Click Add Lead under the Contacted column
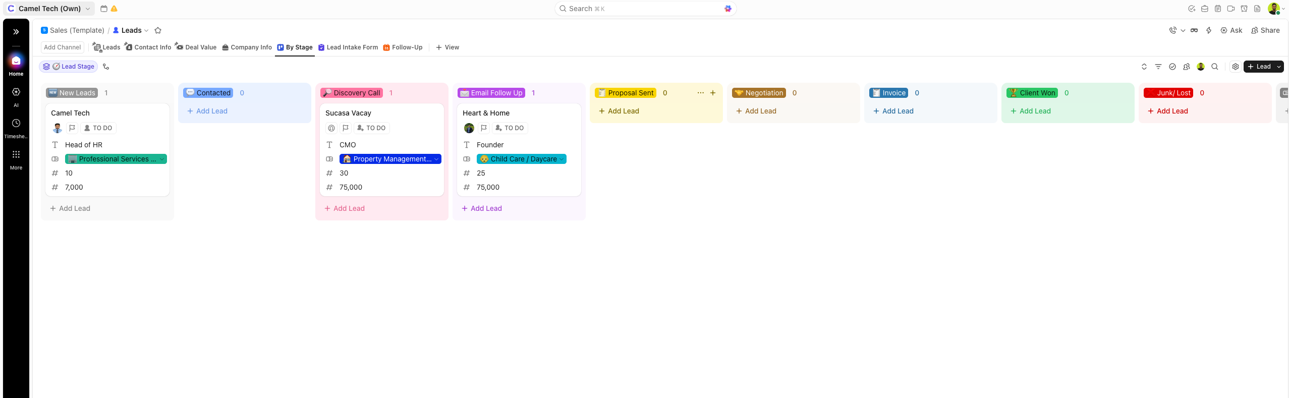This screenshot has width=1289, height=398. point(207,111)
